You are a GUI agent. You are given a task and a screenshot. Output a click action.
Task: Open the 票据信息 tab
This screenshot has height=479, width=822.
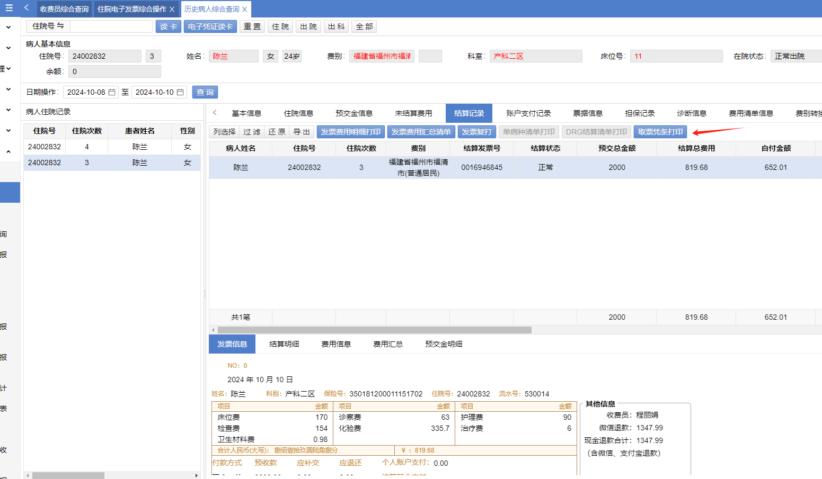[588, 113]
